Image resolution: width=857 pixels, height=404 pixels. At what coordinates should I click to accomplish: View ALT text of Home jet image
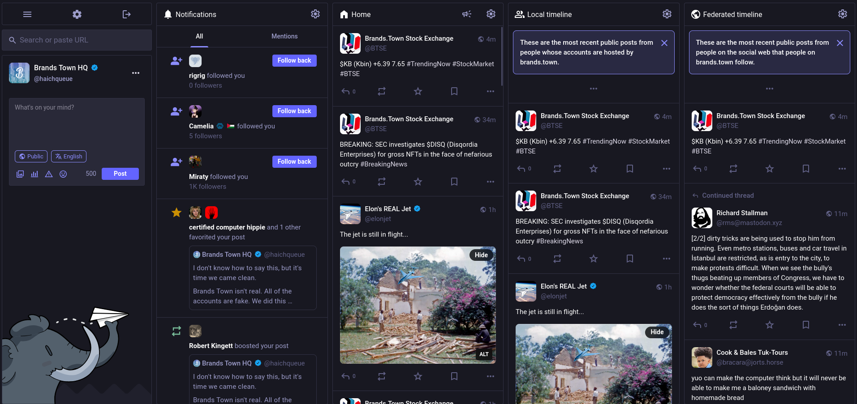[x=484, y=354]
